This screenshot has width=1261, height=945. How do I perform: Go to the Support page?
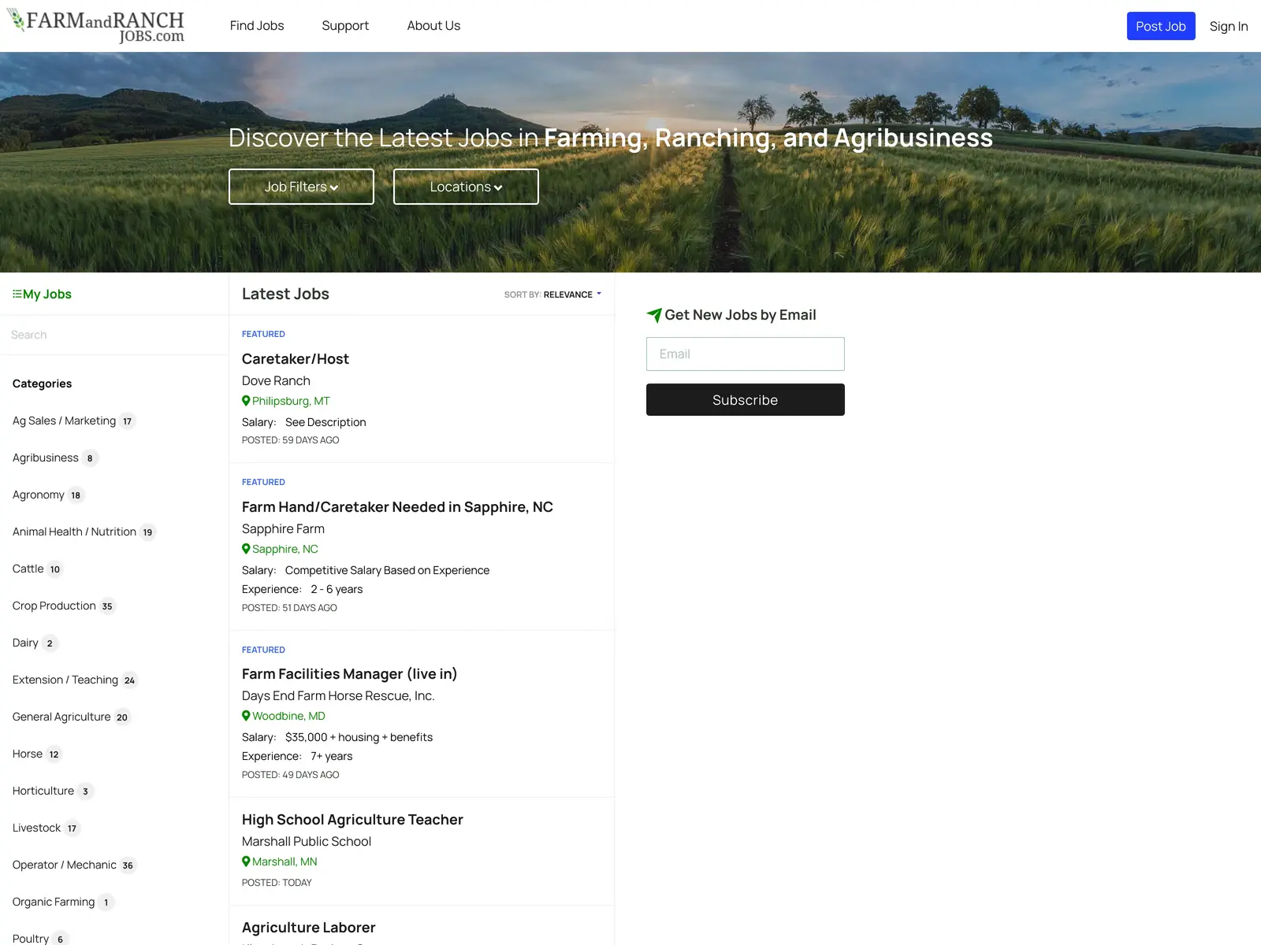coord(345,26)
